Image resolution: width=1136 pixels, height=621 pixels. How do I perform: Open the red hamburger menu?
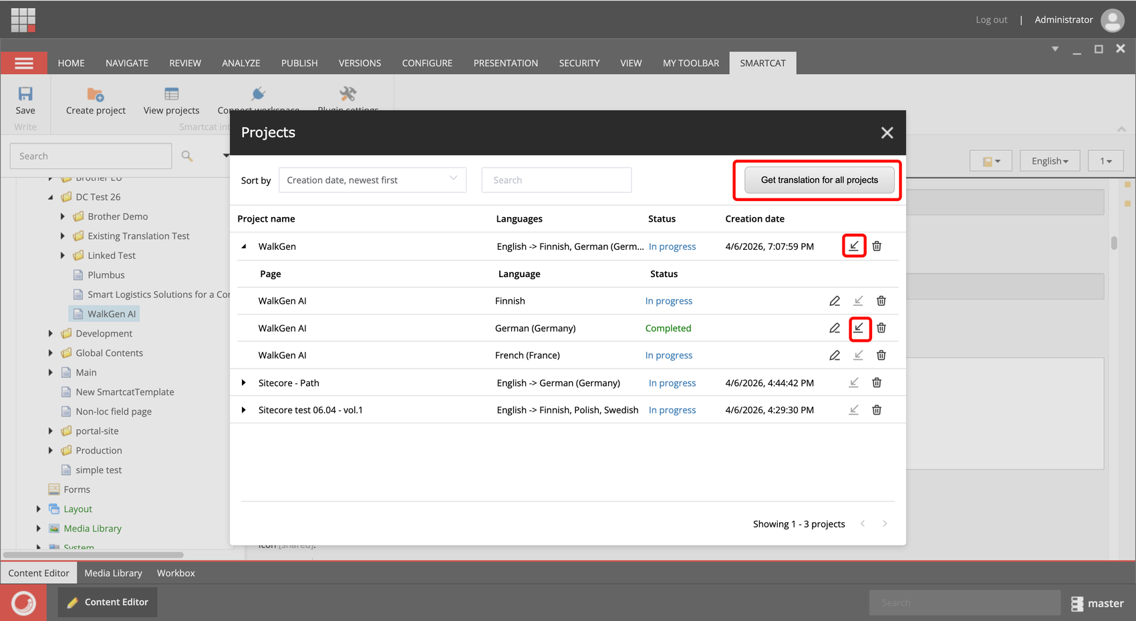pyautogui.click(x=24, y=63)
